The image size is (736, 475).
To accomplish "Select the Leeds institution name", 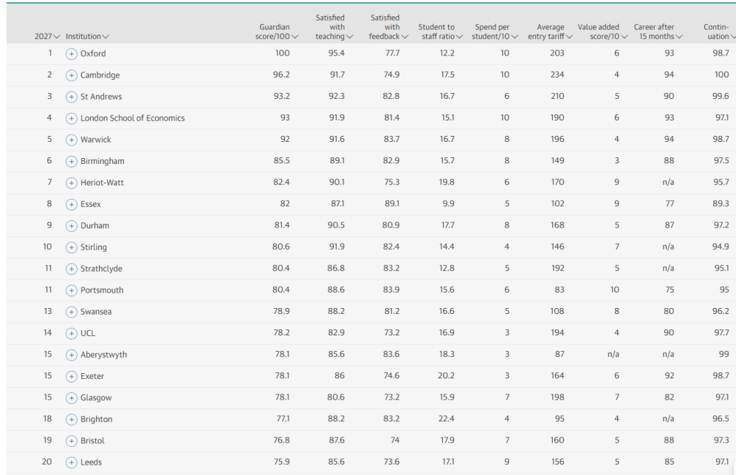I will 91,462.
